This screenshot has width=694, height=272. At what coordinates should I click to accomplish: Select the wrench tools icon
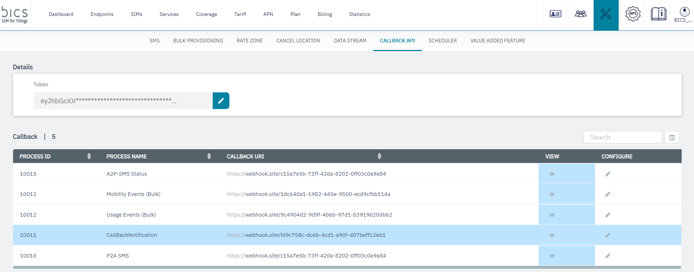coord(606,14)
